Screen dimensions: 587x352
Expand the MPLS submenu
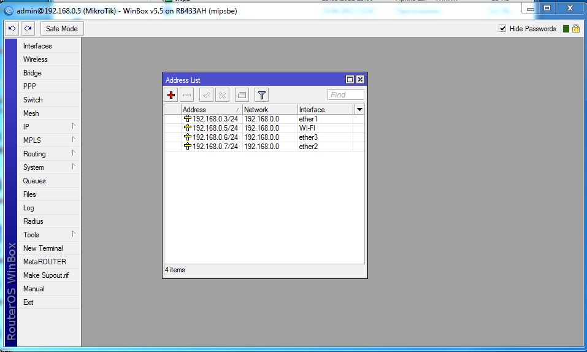49,140
